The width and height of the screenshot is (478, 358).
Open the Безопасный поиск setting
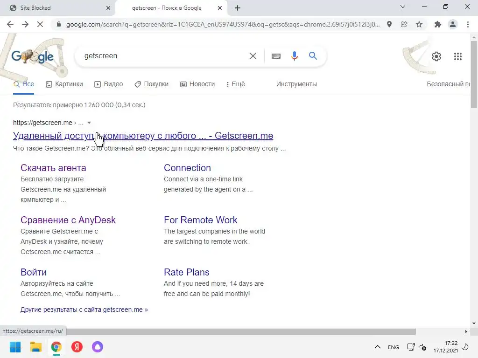[449, 84]
